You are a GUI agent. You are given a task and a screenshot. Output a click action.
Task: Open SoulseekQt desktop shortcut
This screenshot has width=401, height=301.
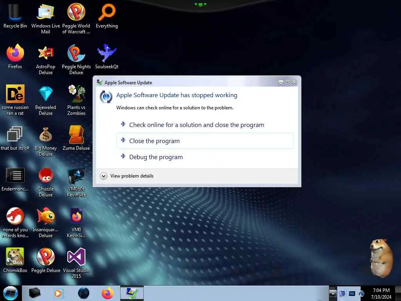107,56
